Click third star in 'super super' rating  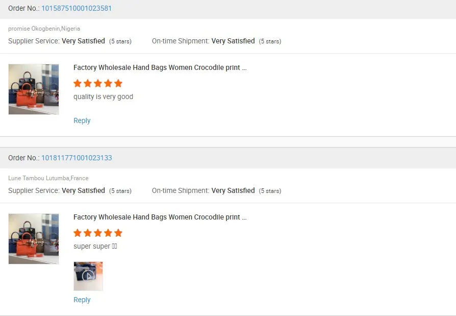pyautogui.click(x=98, y=233)
